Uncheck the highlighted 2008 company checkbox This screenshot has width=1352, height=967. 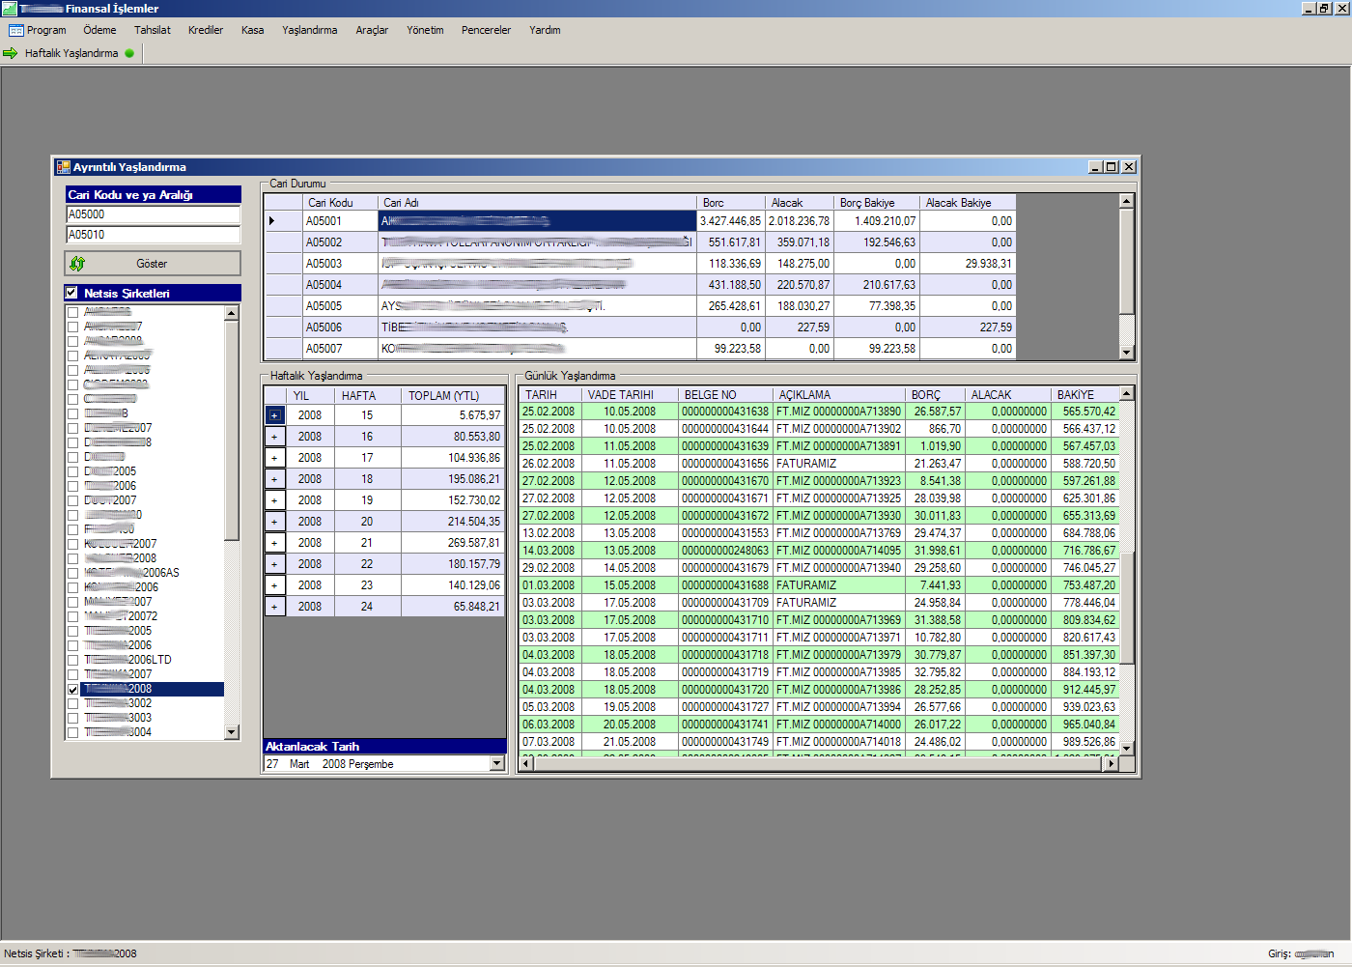(x=73, y=690)
